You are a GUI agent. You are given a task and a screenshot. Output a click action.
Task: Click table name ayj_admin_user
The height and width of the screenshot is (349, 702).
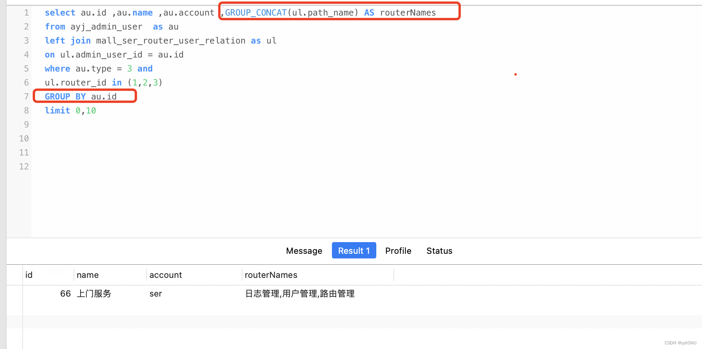[x=106, y=27]
